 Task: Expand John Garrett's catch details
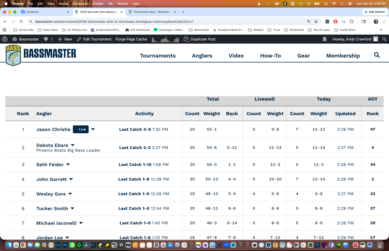pos(71,179)
